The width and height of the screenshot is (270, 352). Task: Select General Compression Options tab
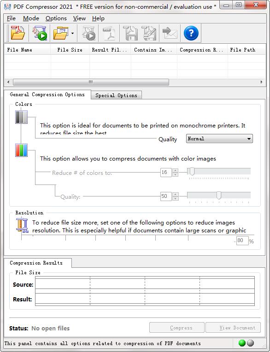point(47,94)
